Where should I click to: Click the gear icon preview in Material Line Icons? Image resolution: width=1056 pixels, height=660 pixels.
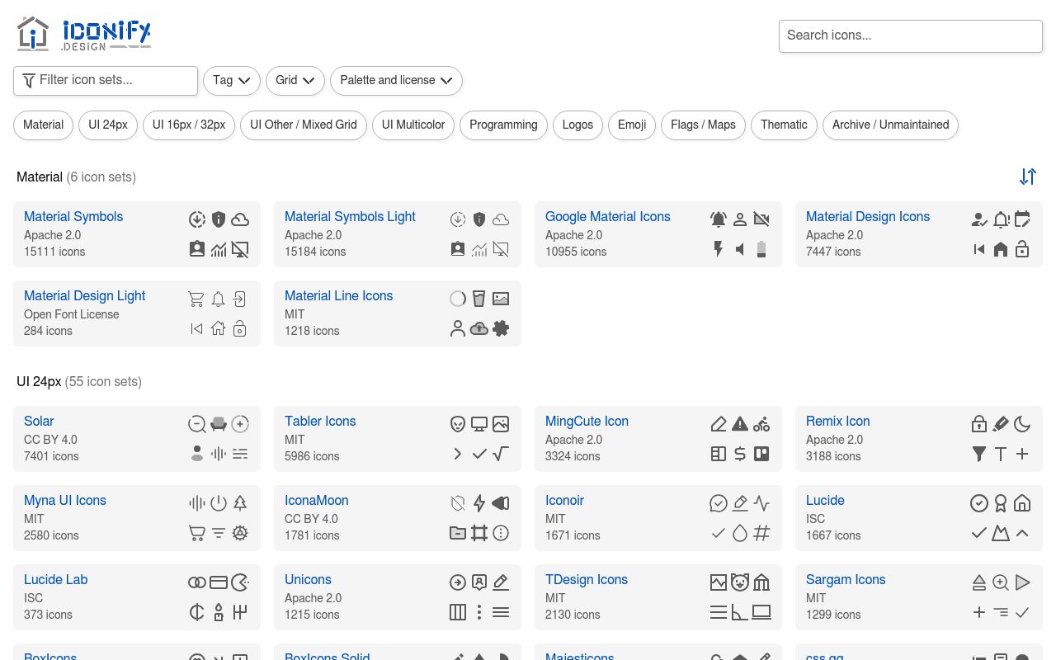click(x=501, y=328)
